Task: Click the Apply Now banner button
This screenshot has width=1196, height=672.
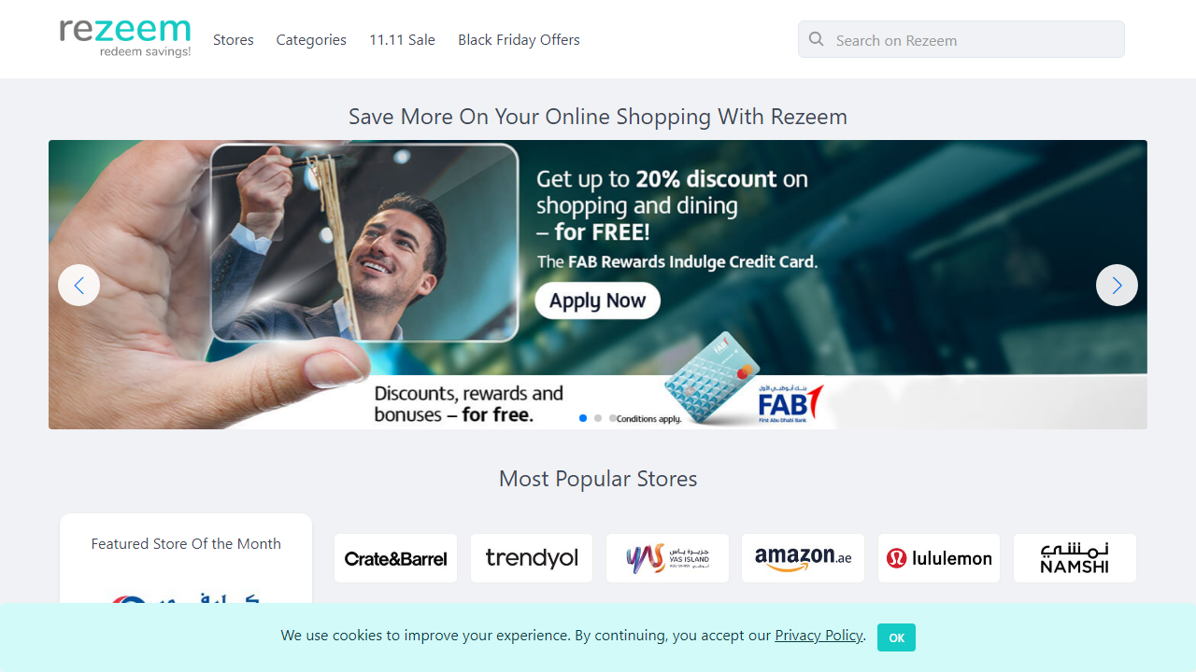Action: pyautogui.click(x=598, y=301)
